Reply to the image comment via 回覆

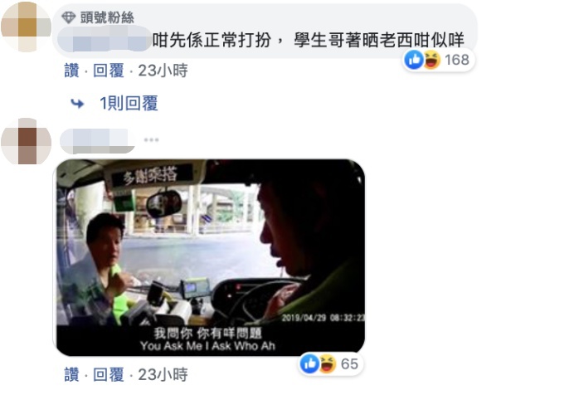pos(109,374)
